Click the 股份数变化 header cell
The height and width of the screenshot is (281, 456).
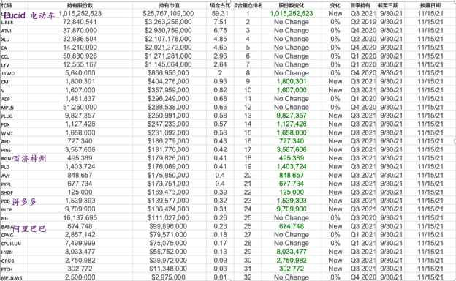tap(292, 6)
